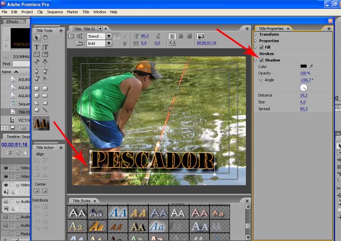
Task: Switch to the Effects tab
Action: coord(12,21)
